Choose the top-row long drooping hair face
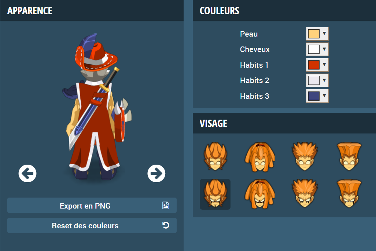Viewport: 376px width, 251px height. (260, 157)
